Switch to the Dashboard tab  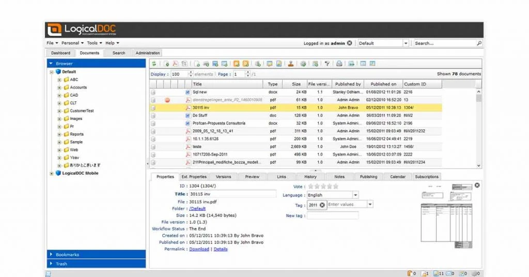click(x=61, y=53)
